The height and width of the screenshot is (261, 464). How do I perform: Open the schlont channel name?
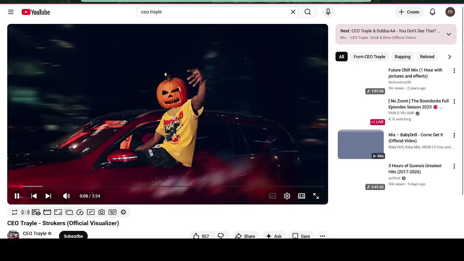pyautogui.click(x=394, y=178)
